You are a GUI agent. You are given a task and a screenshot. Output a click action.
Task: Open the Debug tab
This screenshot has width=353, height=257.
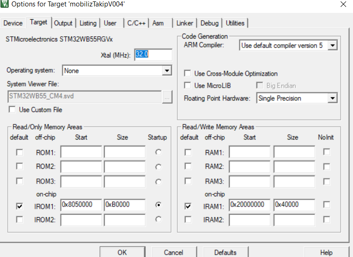[x=210, y=23]
